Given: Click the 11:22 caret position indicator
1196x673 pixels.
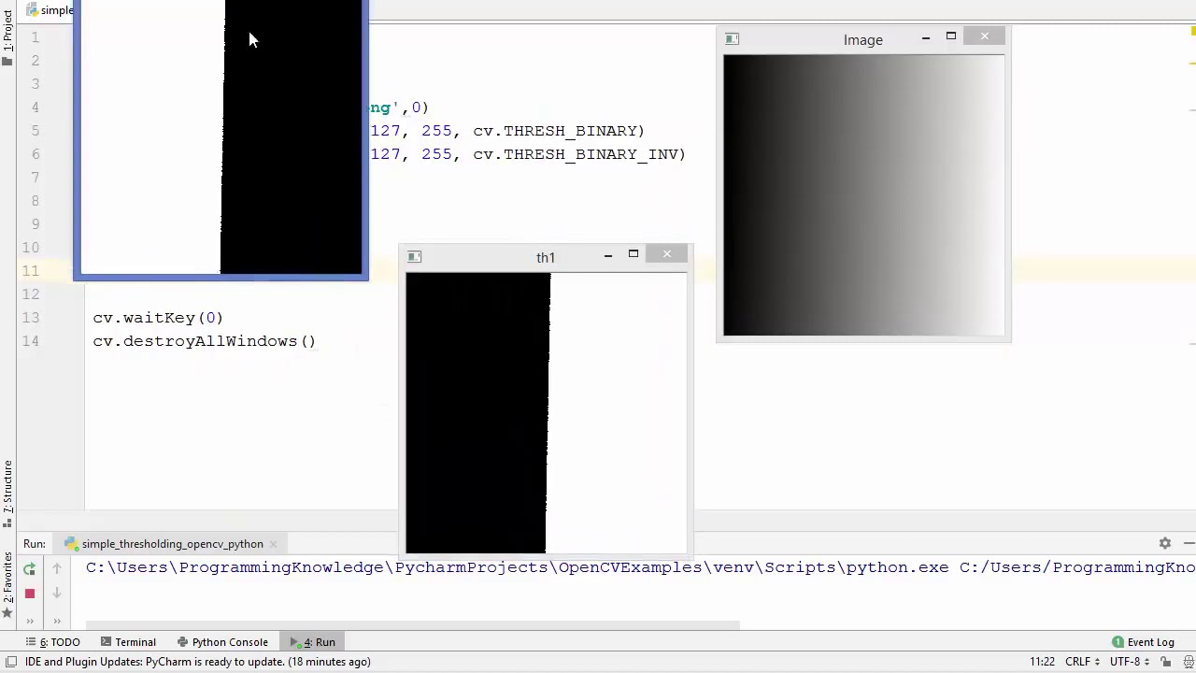Looking at the screenshot, I should [x=1042, y=662].
